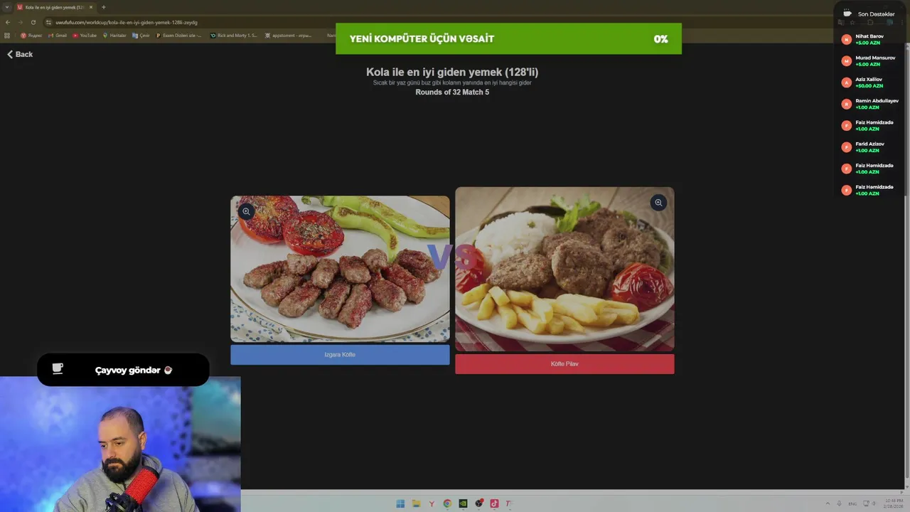Open Yandex browser from taskbar
Image resolution: width=910 pixels, height=512 pixels.
pyautogui.click(x=432, y=503)
